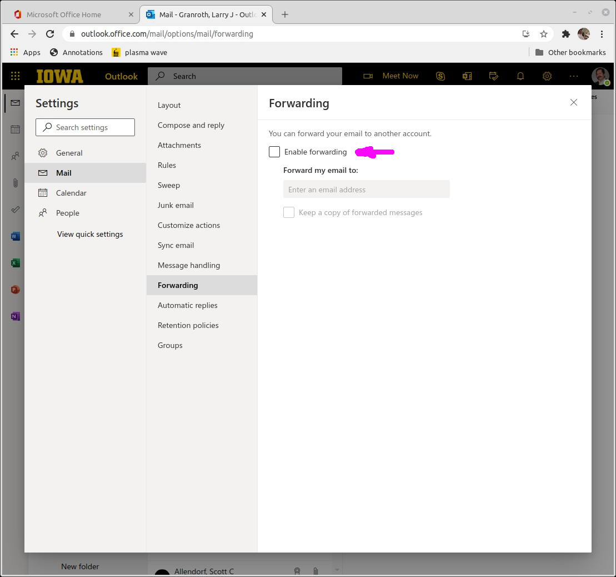Click the Meet Now camera icon
616x577 pixels.
pyautogui.click(x=368, y=76)
